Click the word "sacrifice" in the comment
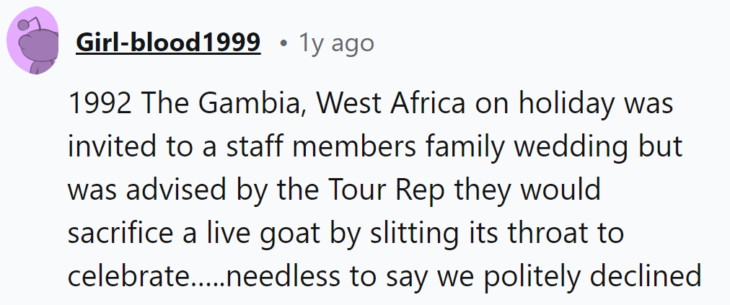The height and width of the screenshot is (305, 730). 119,234
